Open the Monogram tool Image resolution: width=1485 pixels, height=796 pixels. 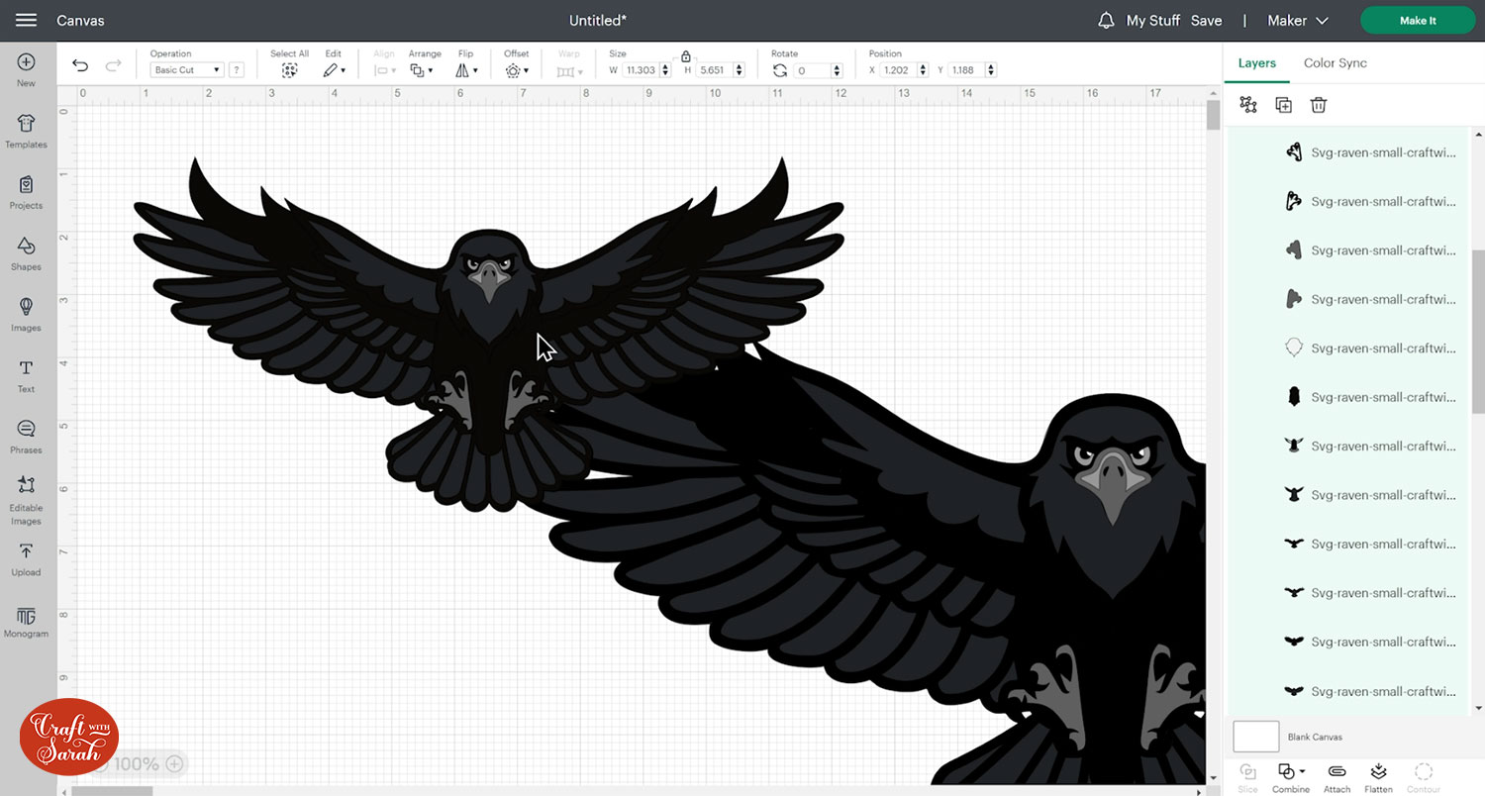click(x=26, y=622)
